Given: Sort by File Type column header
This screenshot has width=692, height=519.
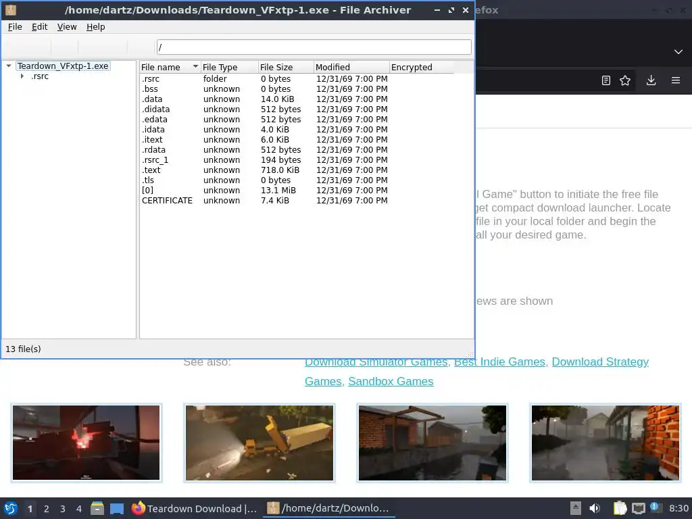Looking at the screenshot, I should click(230, 67).
